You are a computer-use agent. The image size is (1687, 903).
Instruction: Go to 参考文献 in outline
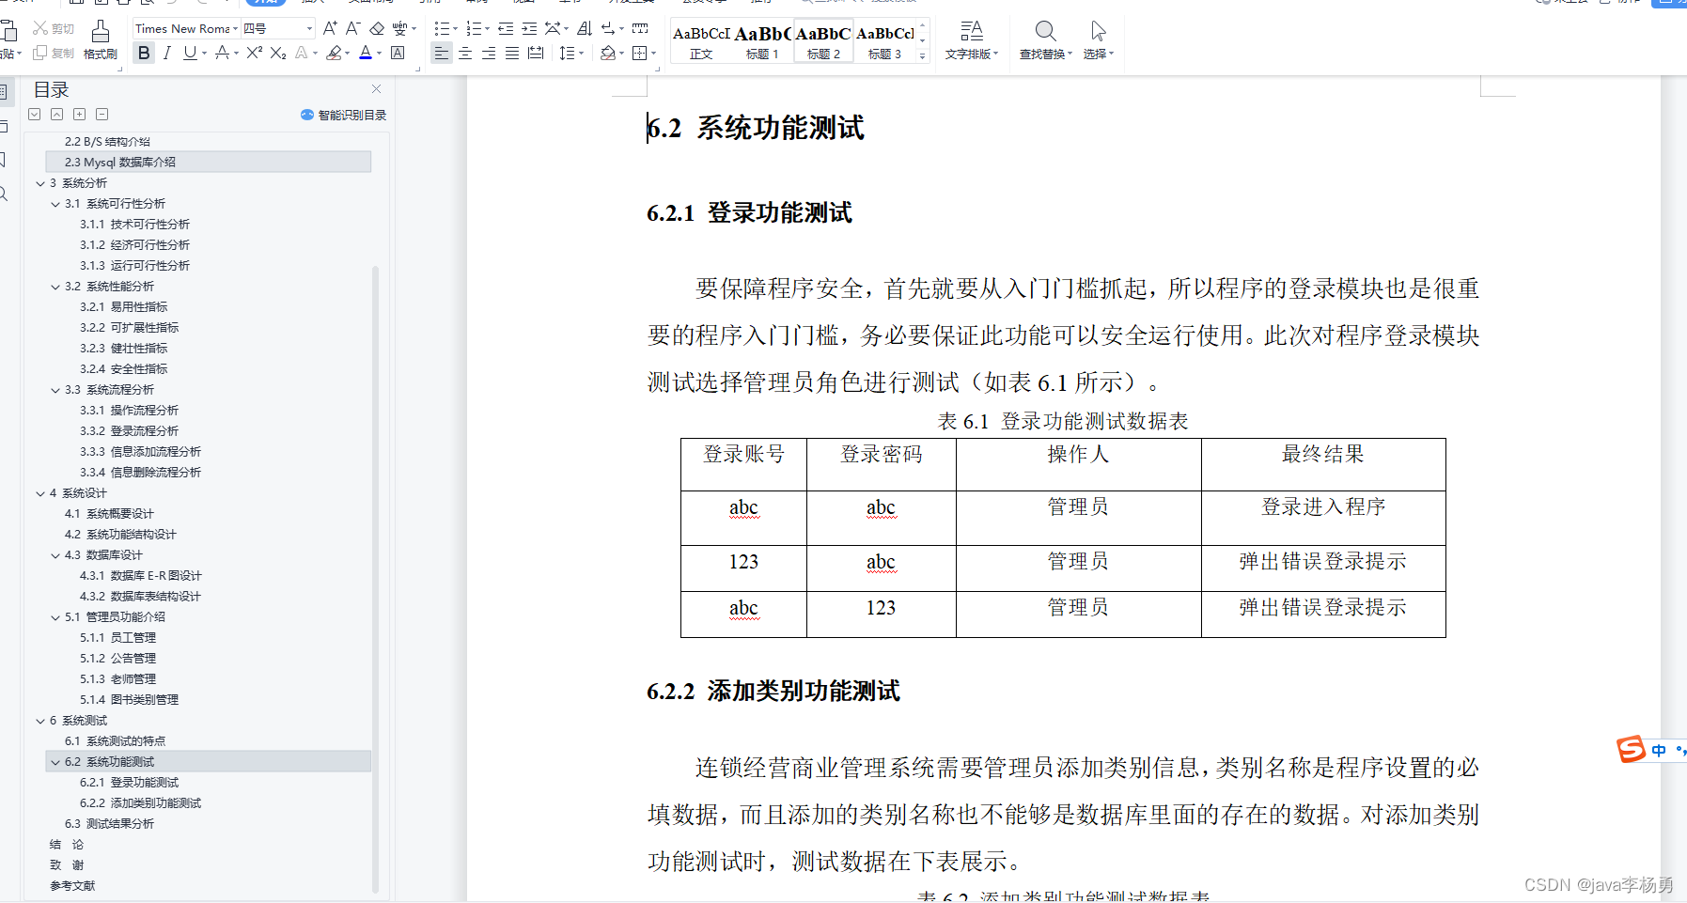coord(72,886)
